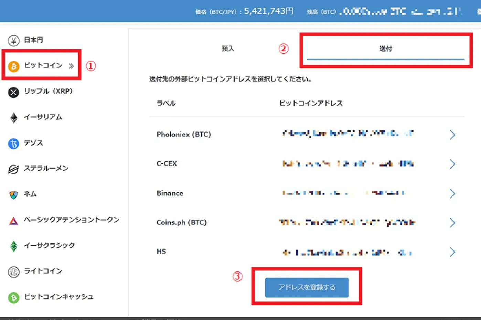Click the BTC/JPY price 5,421,743円
The image size is (481, 320).
click(269, 11)
